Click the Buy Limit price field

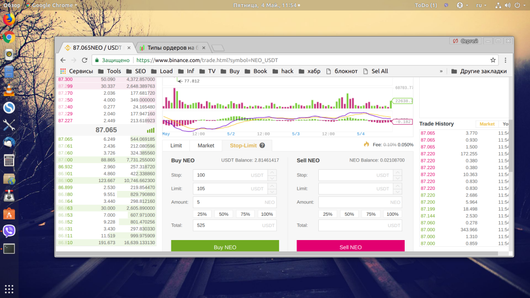point(230,188)
